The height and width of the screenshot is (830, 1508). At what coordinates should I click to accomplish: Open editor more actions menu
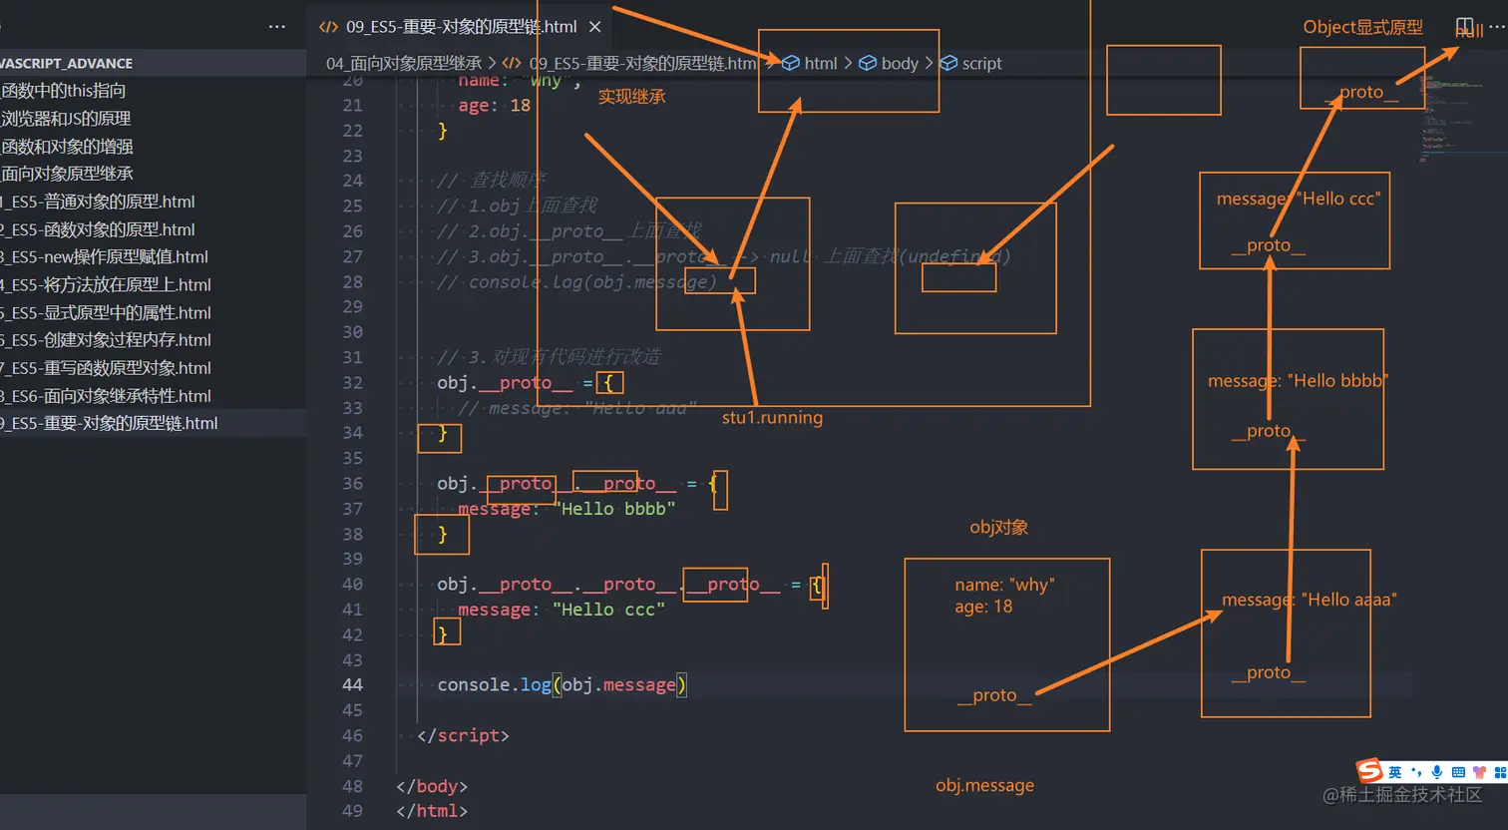(1496, 25)
